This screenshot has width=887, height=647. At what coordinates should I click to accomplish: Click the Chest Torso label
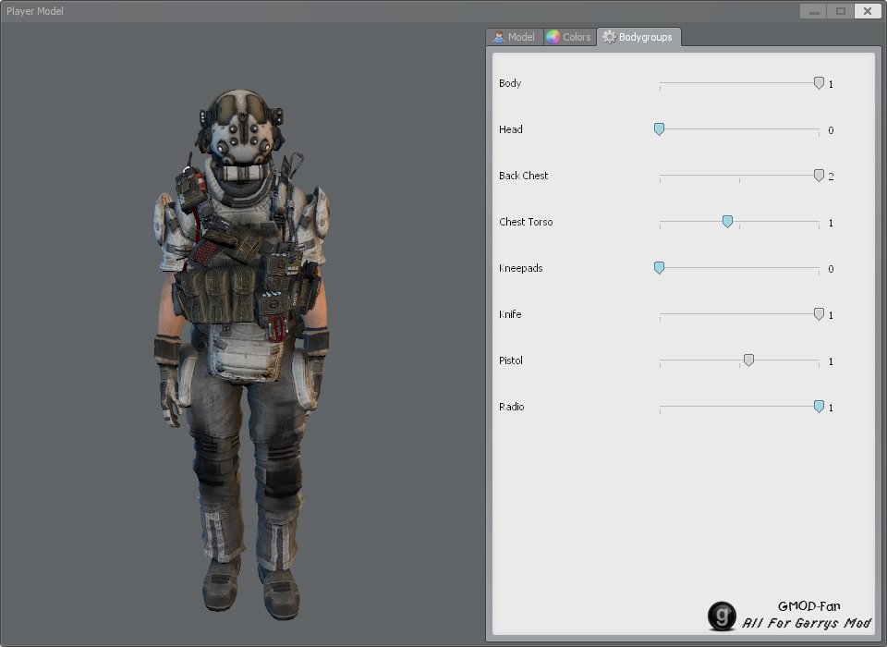pyautogui.click(x=526, y=222)
